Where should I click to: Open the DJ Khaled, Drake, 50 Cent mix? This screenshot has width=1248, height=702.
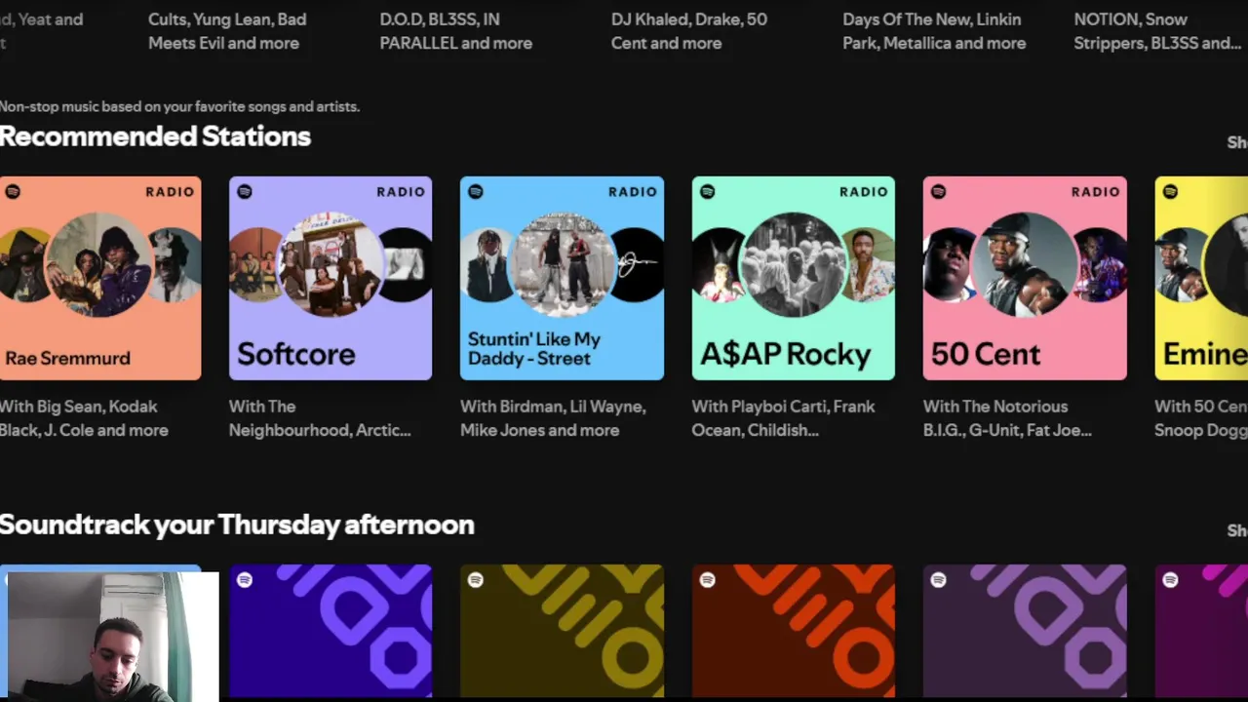[x=688, y=31]
